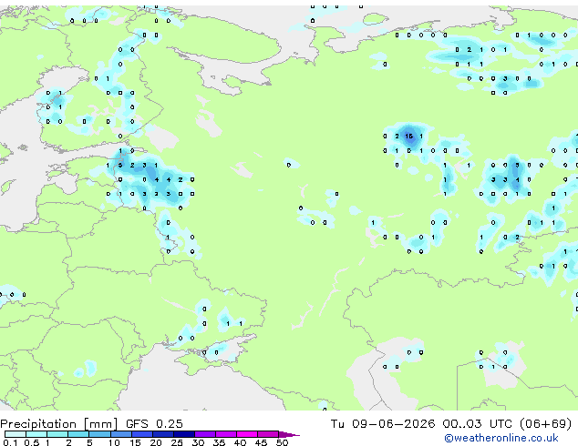Click the '50' legend scale label
Image resolution: width=578 pixels, height=446 pixels.
point(282,442)
